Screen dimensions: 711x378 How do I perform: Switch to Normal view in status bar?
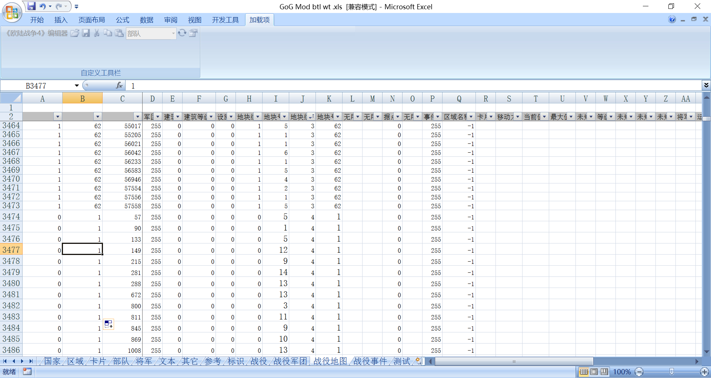(584, 372)
